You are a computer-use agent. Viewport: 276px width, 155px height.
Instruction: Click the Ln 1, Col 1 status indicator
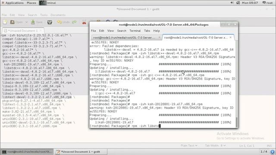(247, 146)
